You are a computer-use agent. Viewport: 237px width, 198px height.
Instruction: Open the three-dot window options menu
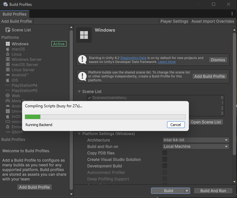tap(232, 14)
